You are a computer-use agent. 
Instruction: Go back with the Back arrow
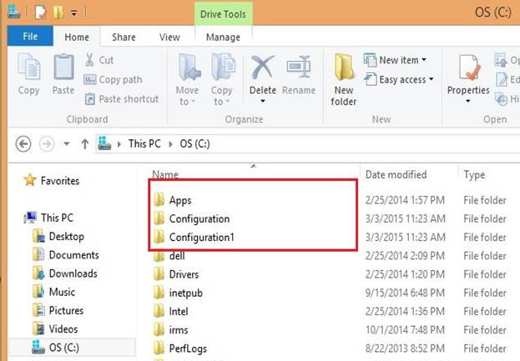coord(23,144)
